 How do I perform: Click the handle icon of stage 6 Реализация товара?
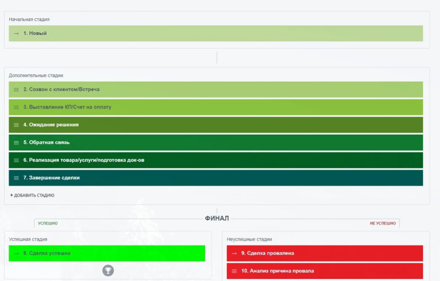coord(16,160)
